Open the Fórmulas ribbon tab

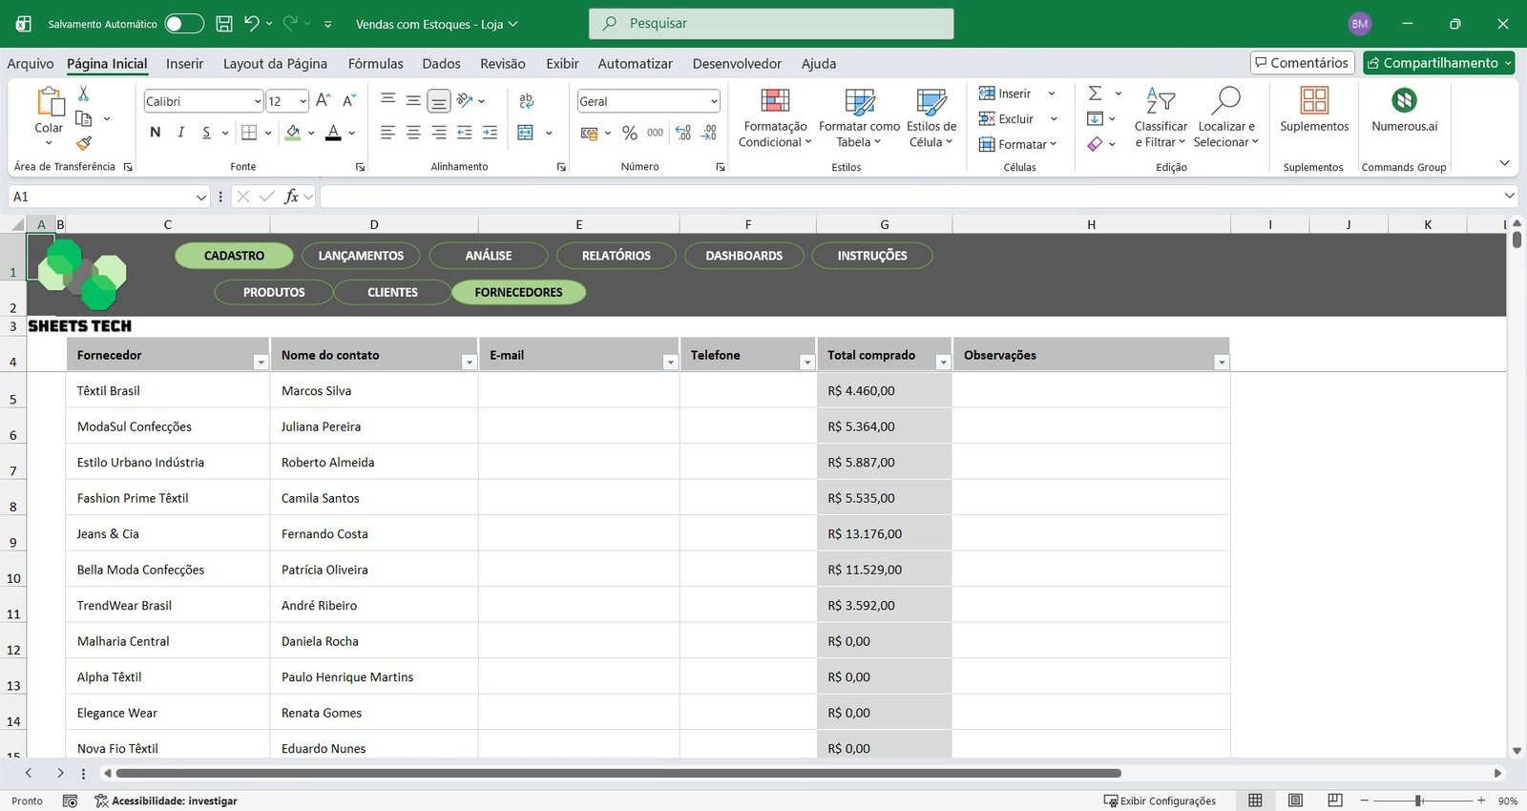pyautogui.click(x=375, y=64)
